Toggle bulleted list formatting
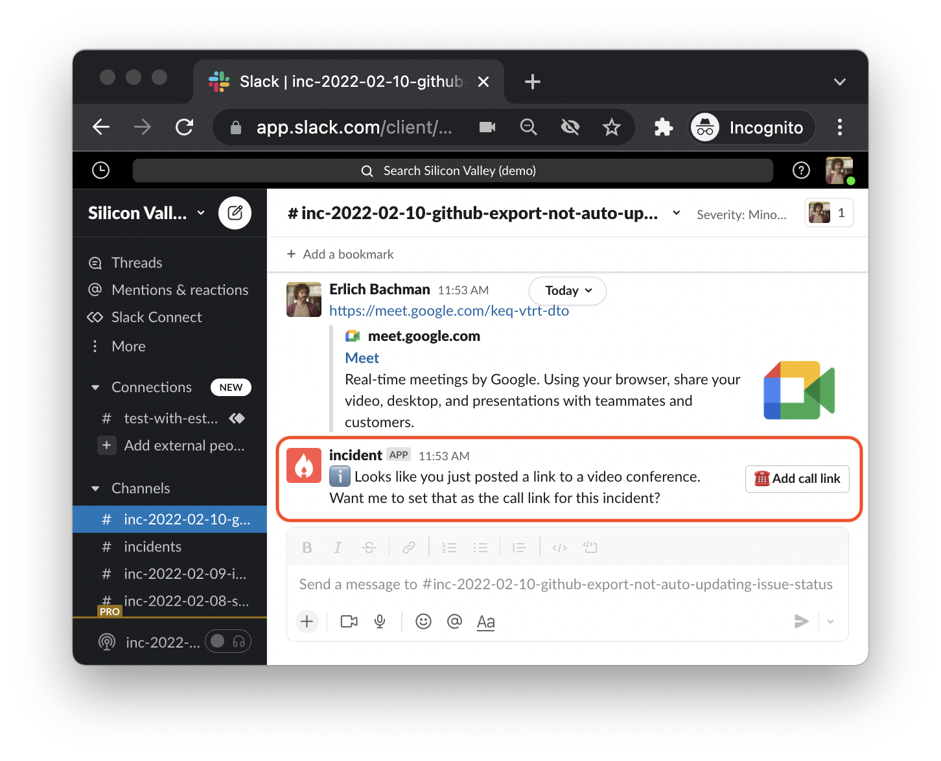Viewport: 941px width, 761px height. (x=480, y=548)
